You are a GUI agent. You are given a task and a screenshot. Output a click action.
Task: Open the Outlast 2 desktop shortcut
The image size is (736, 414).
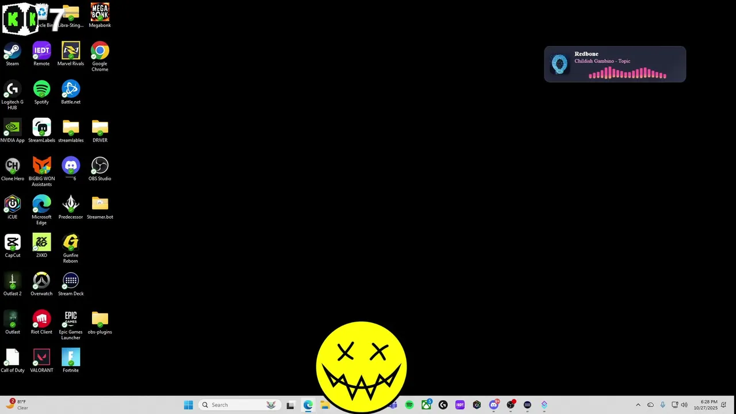[x=12, y=284]
